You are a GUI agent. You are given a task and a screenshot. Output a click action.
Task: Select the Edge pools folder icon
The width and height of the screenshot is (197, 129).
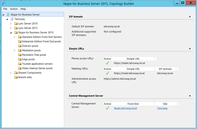tap(20, 59)
